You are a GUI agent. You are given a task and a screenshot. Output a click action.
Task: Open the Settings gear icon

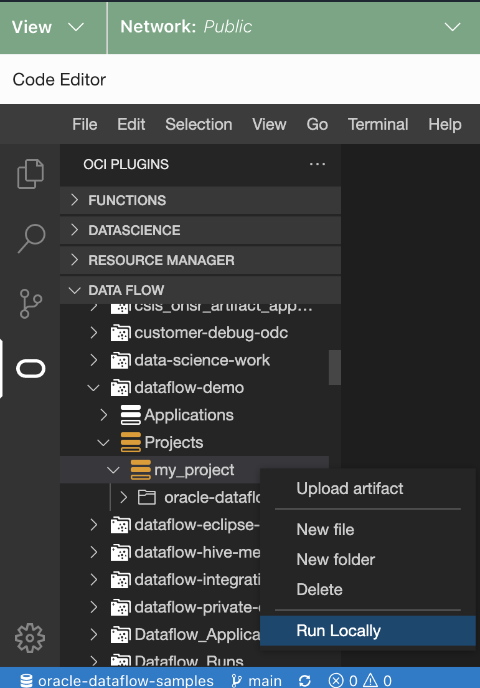31,636
